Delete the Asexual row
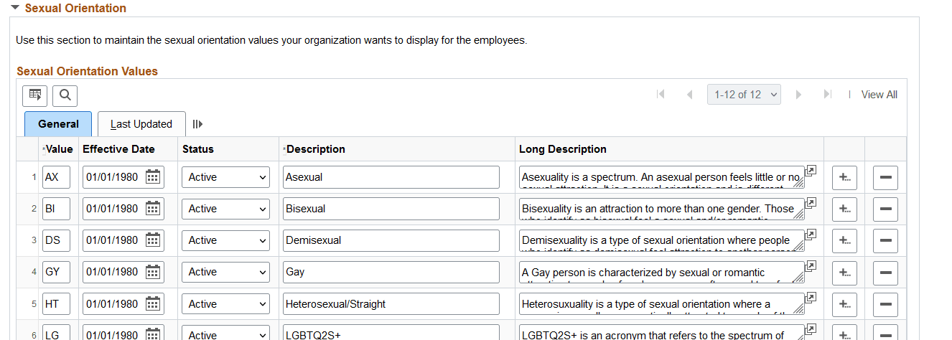The image size is (952, 340). [x=885, y=177]
